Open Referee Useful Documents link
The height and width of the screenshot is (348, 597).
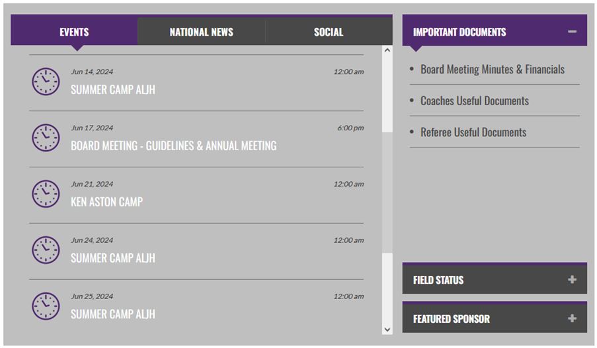(473, 132)
